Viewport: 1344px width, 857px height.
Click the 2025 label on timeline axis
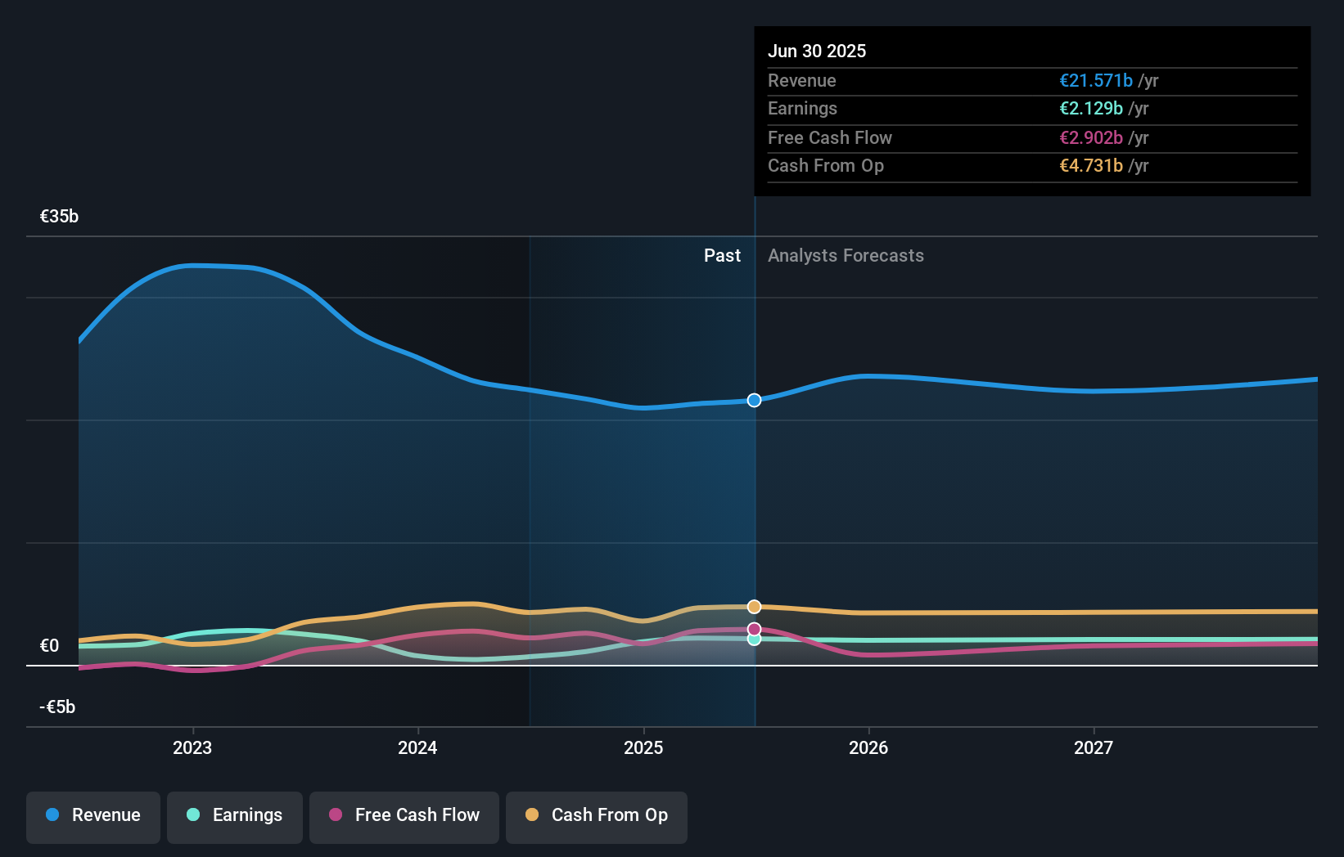click(643, 747)
